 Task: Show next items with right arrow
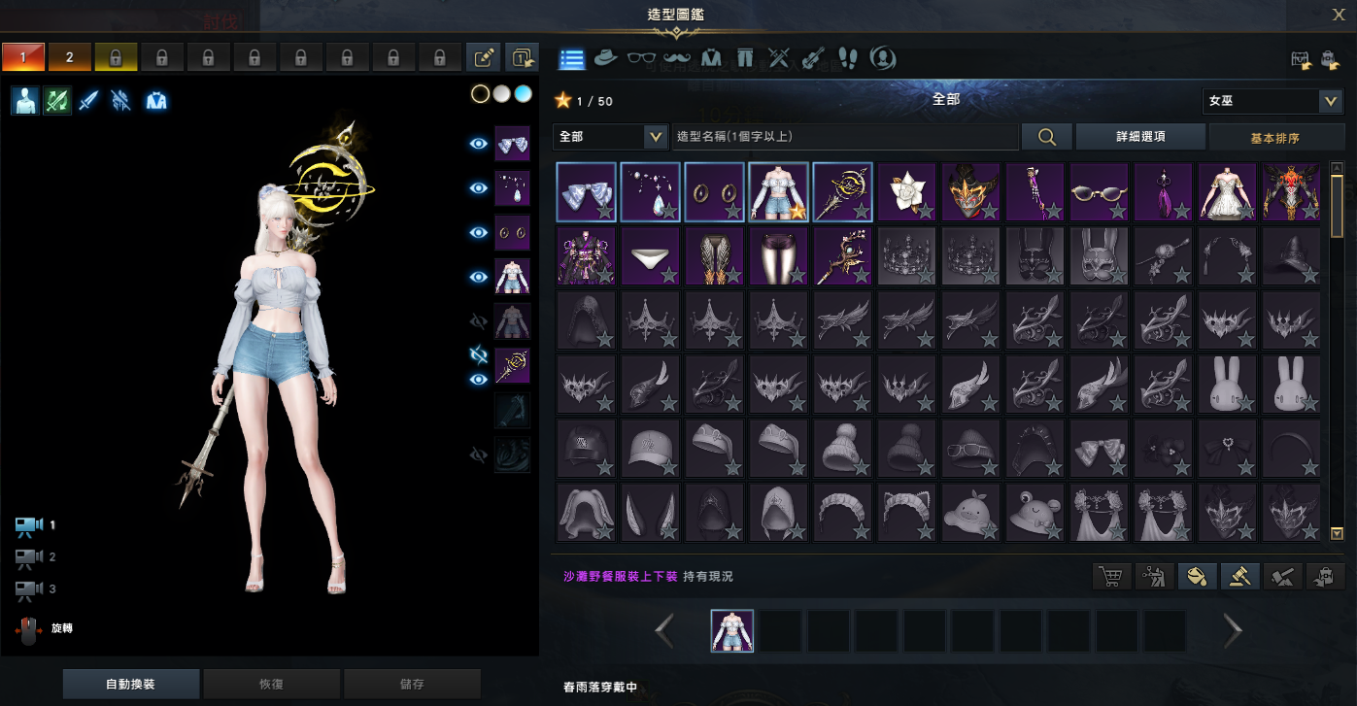1233,631
